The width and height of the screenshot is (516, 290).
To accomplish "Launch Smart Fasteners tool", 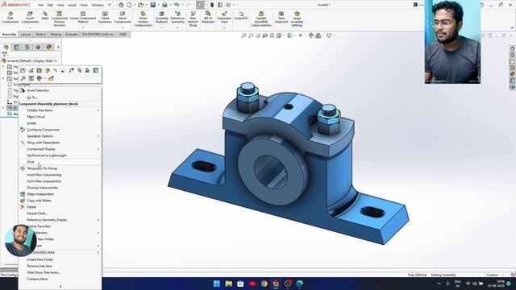I will [105, 18].
